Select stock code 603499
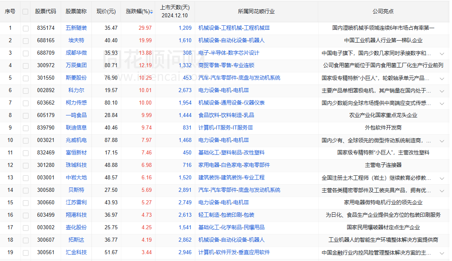 [x=46, y=215]
